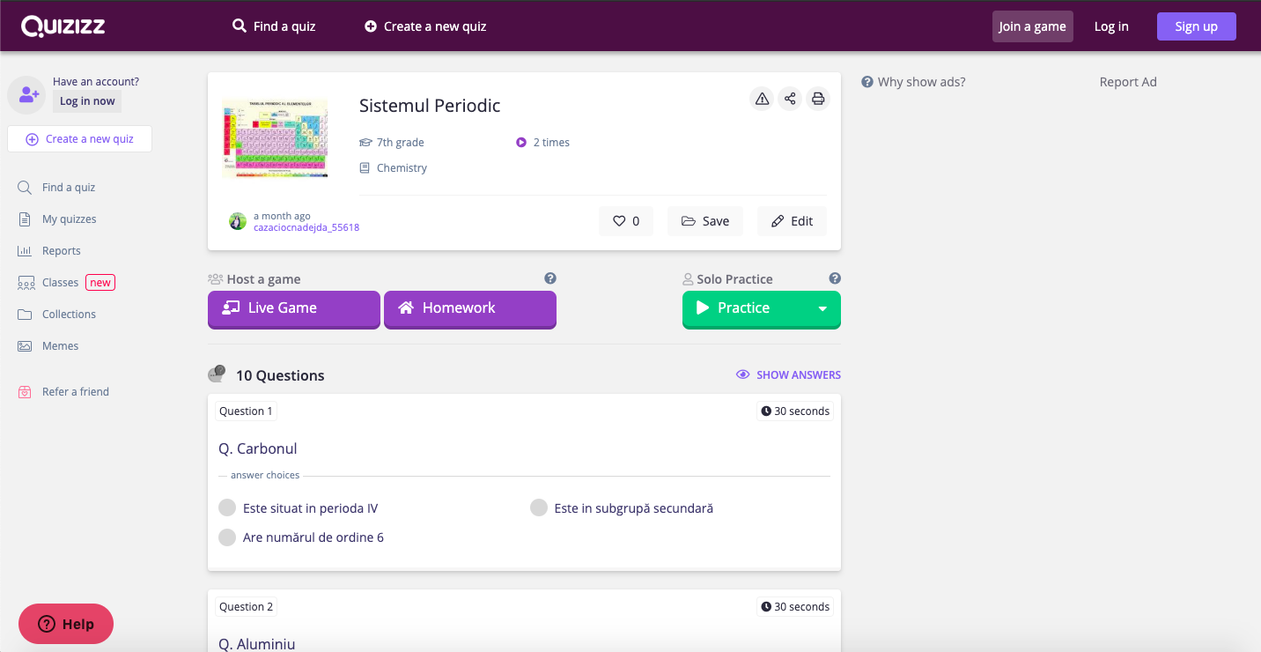Select answer 'Este situat in perioda IV'

(x=227, y=508)
